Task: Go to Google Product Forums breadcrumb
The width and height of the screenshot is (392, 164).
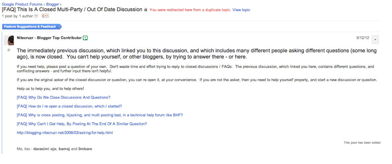Action: (23, 4)
